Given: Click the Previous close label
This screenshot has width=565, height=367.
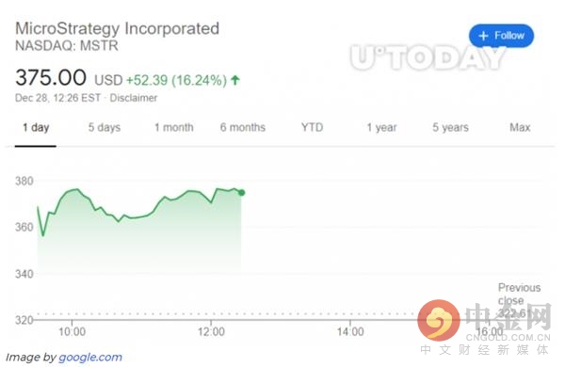Looking at the screenshot, I should [519, 294].
